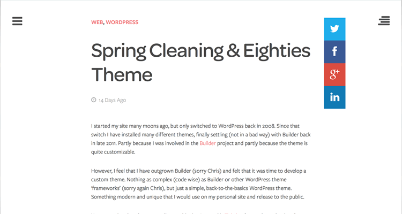Share the post on Google Plus
The height and width of the screenshot is (214, 402).
[x=334, y=74]
